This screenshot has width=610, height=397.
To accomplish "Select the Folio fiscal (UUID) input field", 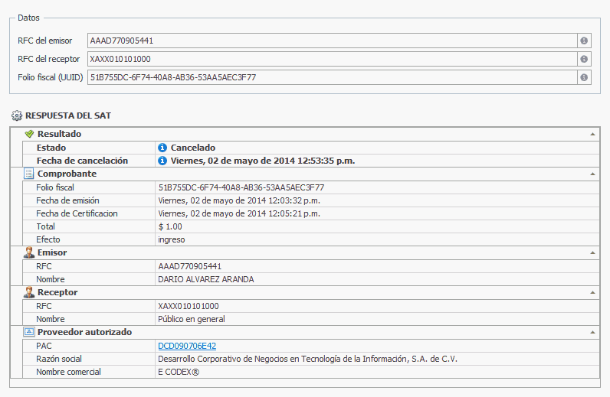I will (331, 77).
